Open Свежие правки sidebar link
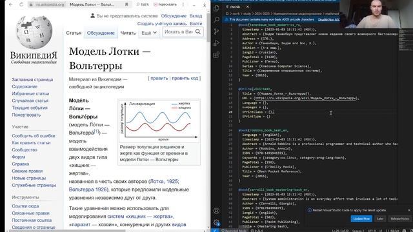 27,171
